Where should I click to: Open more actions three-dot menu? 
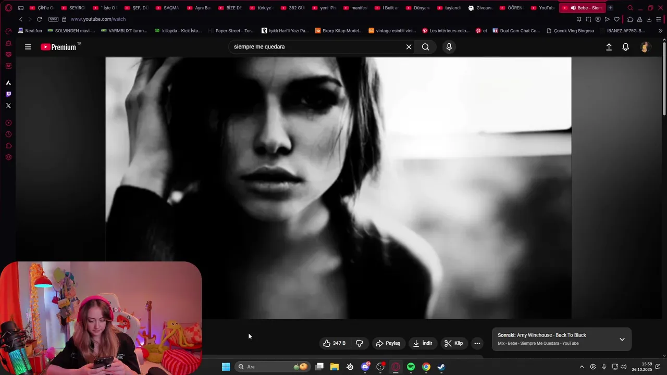click(477, 343)
